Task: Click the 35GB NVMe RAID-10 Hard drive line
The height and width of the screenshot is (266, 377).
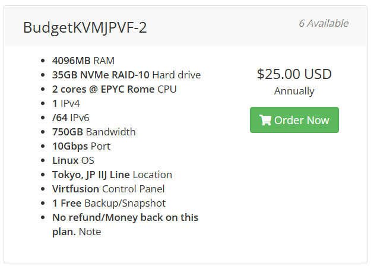Action: 126,75
